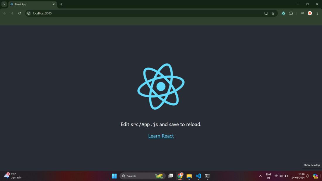Open the Copilot icon in system tray
322x181 pixels.
[x=315, y=176]
